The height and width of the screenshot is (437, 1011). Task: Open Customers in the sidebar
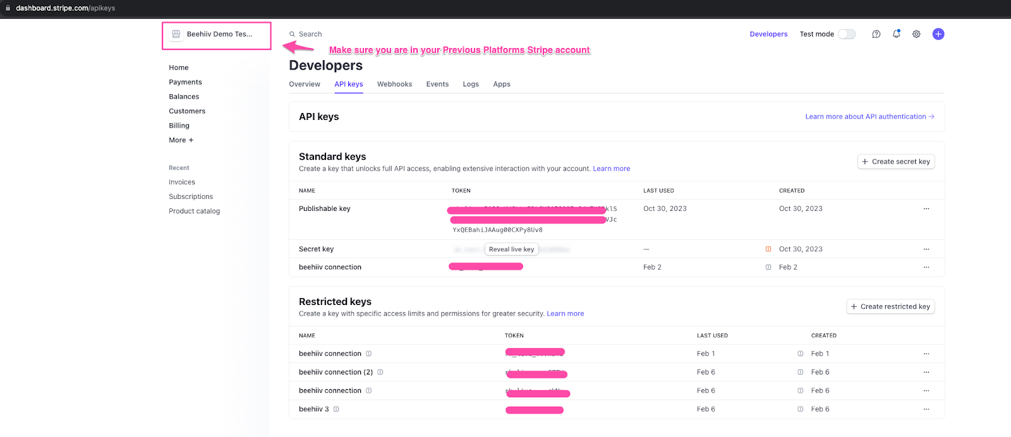(x=187, y=111)
